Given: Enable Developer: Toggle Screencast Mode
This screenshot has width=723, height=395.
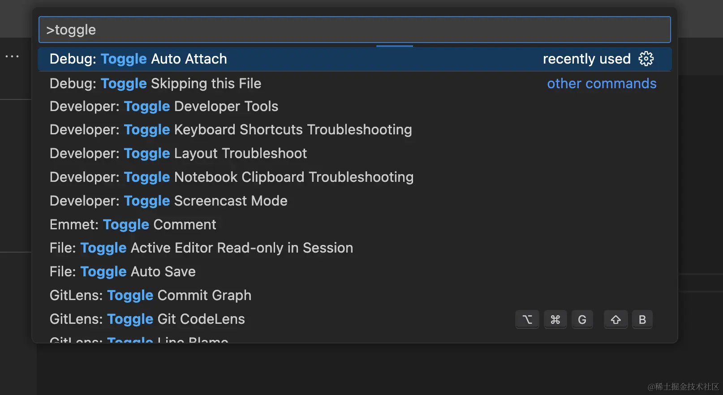Looking at the screenshot, I should point(168,201).
